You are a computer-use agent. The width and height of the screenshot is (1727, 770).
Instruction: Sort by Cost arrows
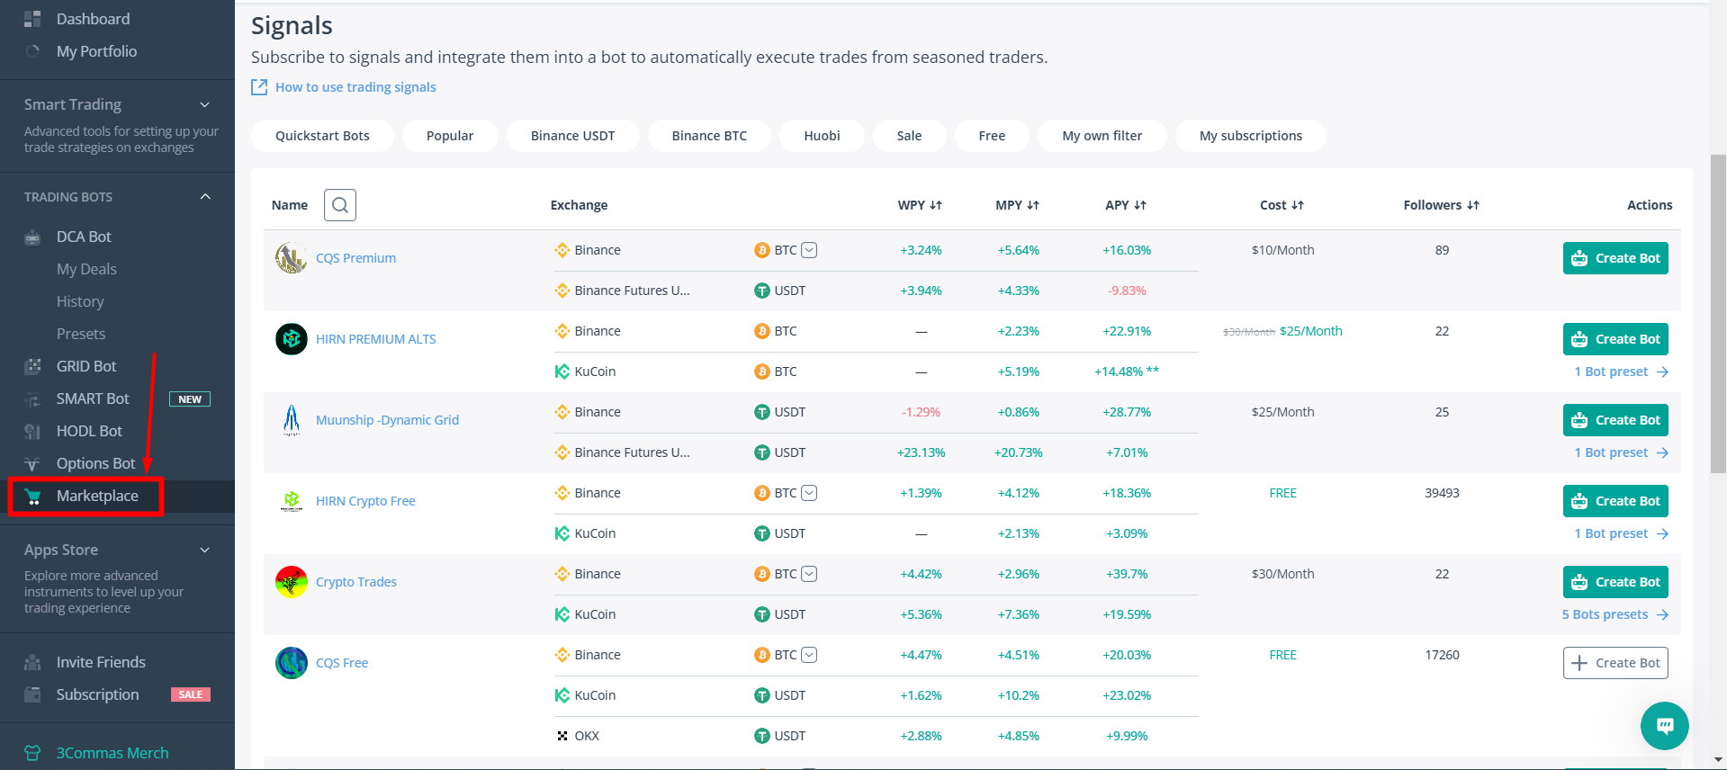pyautogui.click(x=1298, y=205)
